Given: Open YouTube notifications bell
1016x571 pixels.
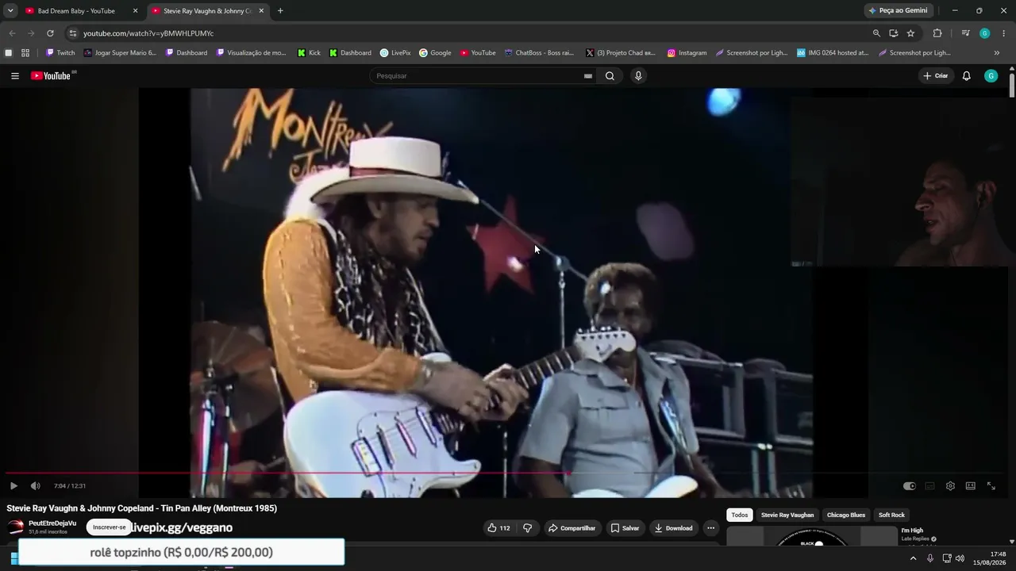Looking at the screenshot, I should pos(966,76).
